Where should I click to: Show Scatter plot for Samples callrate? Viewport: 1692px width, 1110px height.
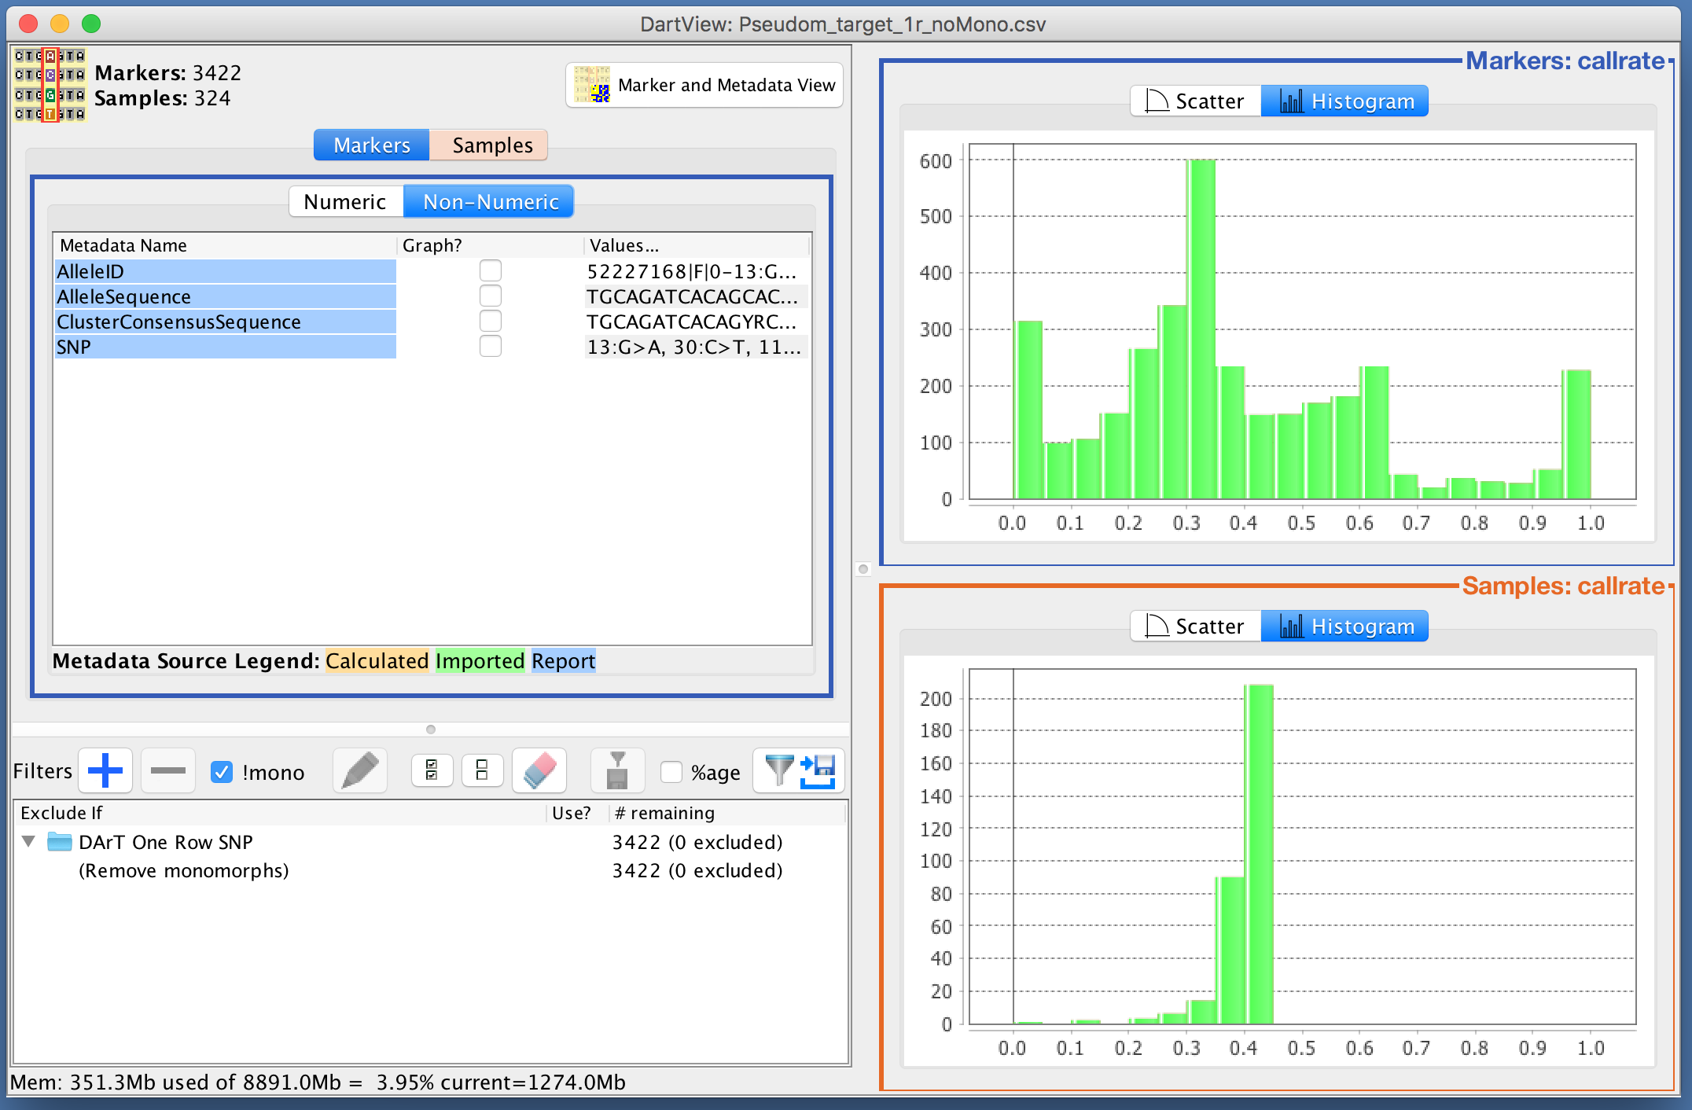[x=1196, y=627]
